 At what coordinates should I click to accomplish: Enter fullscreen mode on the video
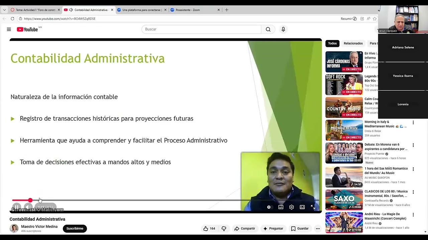[x=313, y=207]
